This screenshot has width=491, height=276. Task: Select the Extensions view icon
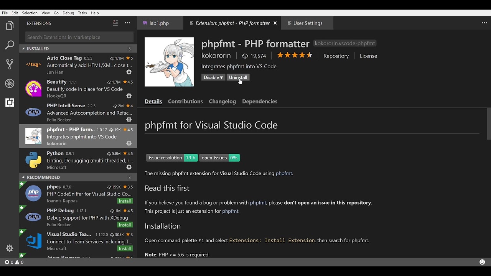tap(10, 102)
